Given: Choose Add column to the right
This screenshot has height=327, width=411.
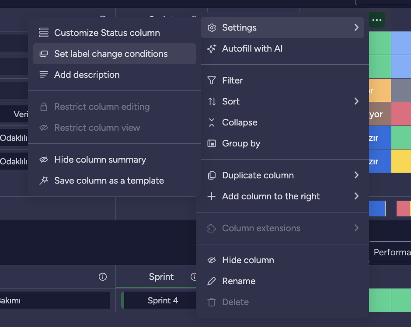Looking at the screenshot, I should coord(282,196).
